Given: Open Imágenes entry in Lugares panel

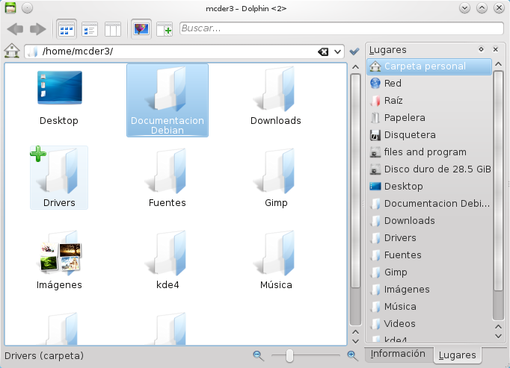Looking at the screenshot, I should click(x=429, y=290).
